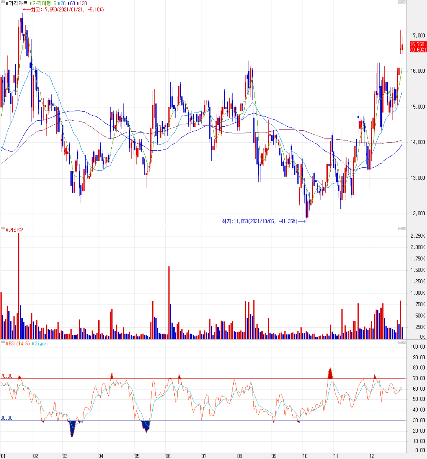Click the 15,000 price axis label
Image resolution: width=427 pixels, height=459 pixels.
coord(418,107)
